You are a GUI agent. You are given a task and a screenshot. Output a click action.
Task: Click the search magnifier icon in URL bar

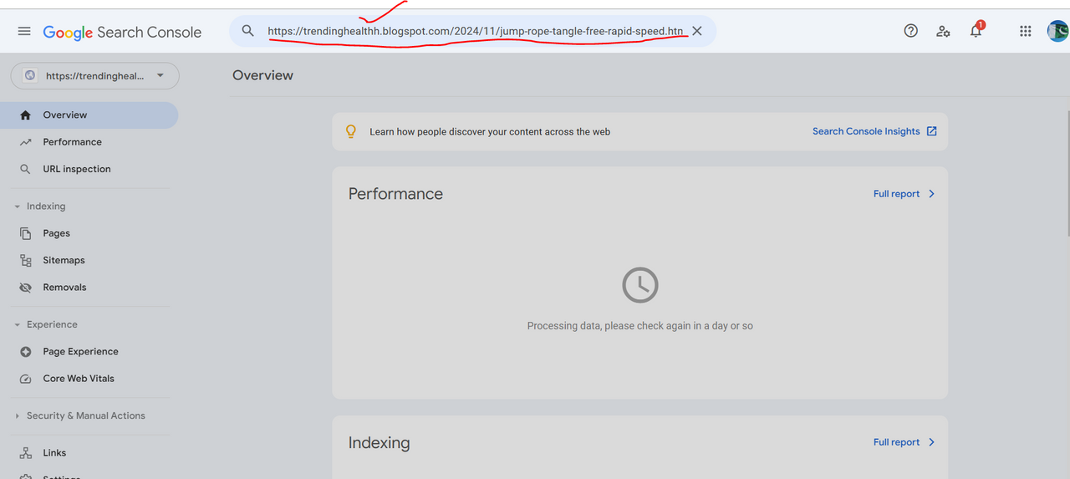(247, 31)
